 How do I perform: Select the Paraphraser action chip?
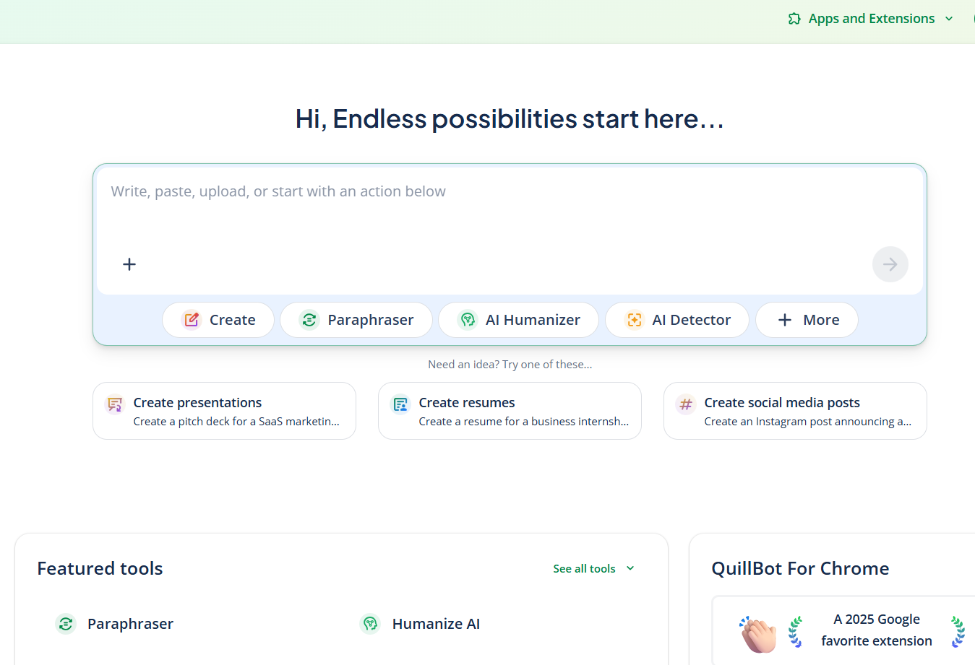click(x=356, y=320)
